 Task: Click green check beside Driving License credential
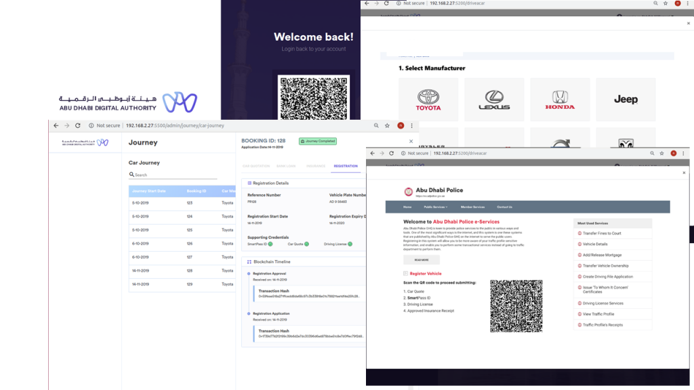(x=350, y=244)
